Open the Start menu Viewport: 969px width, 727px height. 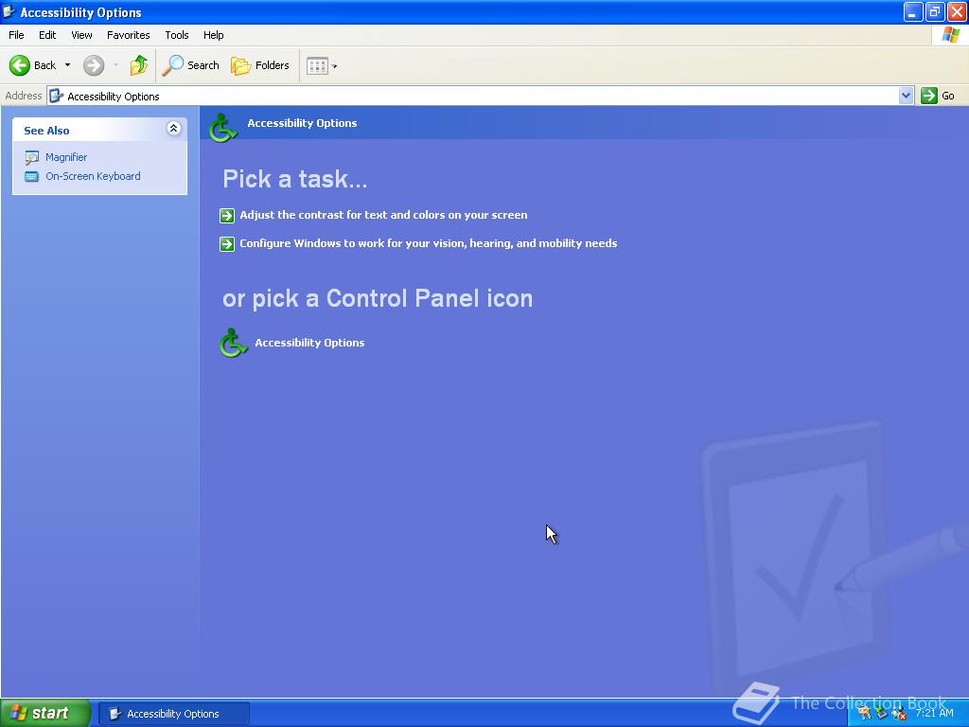click(x=45, y=713)
